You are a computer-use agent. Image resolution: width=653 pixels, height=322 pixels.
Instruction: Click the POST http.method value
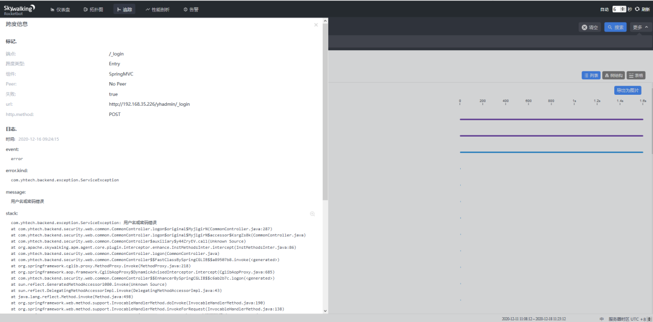(x=115, y=114)
